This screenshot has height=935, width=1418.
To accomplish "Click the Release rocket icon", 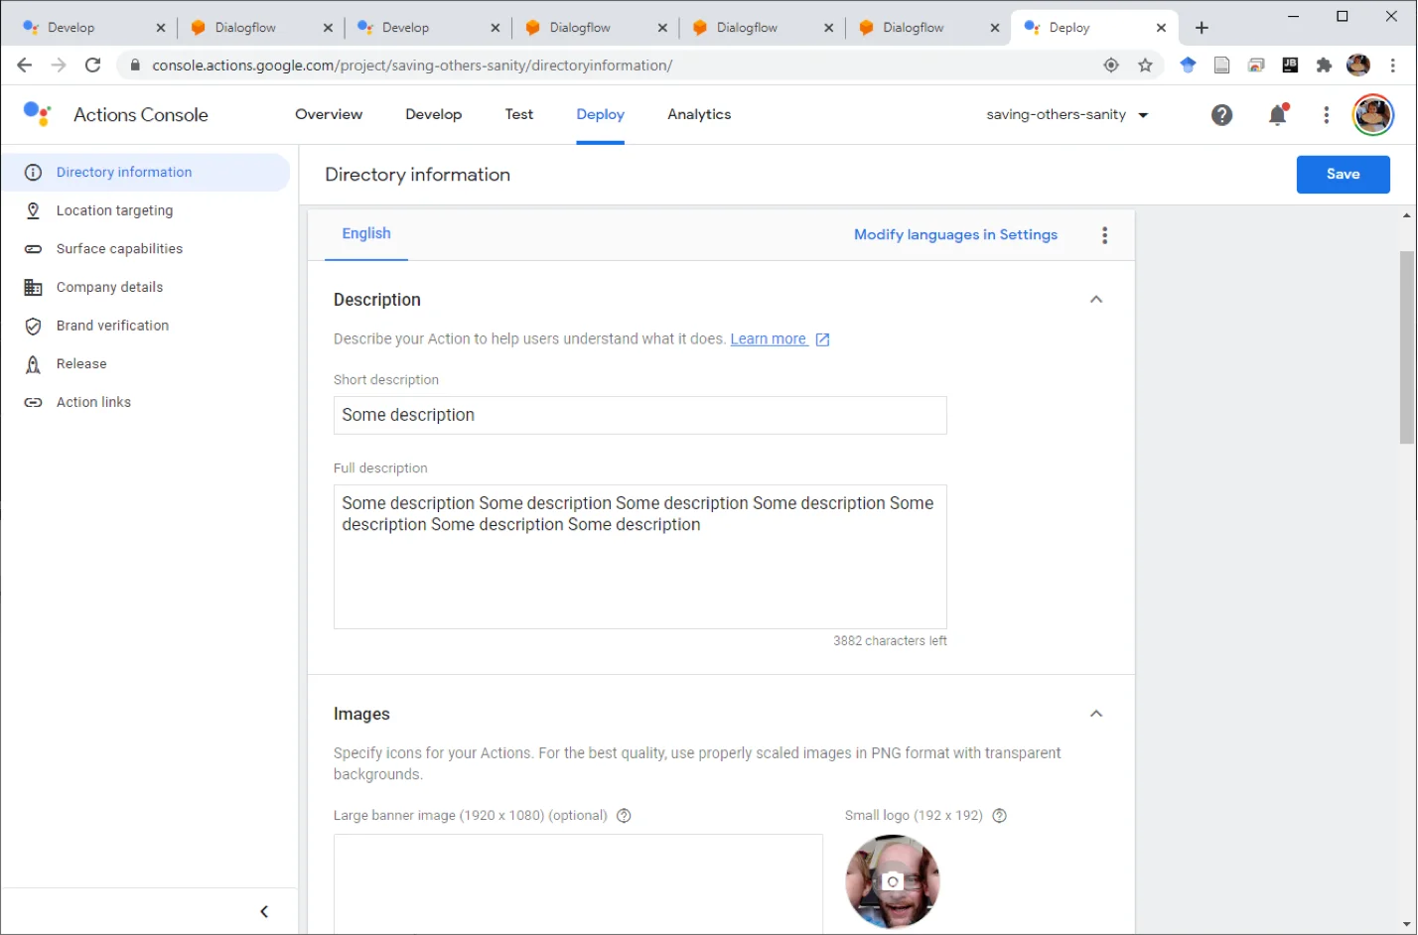I will coord(33,364).
